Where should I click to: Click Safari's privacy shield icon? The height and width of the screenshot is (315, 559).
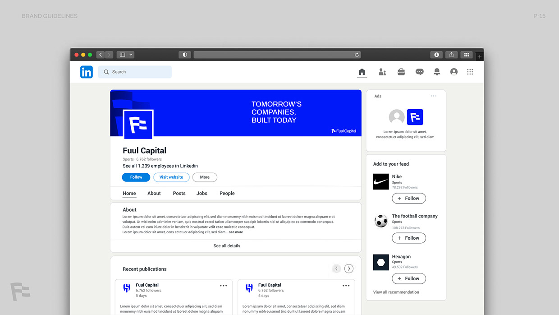pyautogui.click(x=184, y=54)
